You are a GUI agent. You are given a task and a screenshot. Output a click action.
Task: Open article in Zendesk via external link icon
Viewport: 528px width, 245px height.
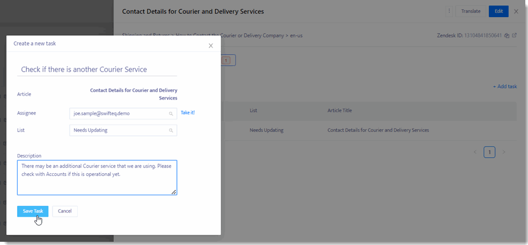pyautogui.click(x=515, y=36)
